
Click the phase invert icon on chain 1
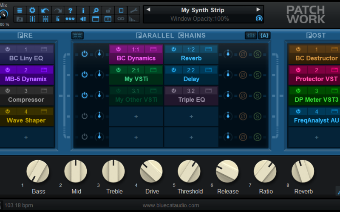243,54
